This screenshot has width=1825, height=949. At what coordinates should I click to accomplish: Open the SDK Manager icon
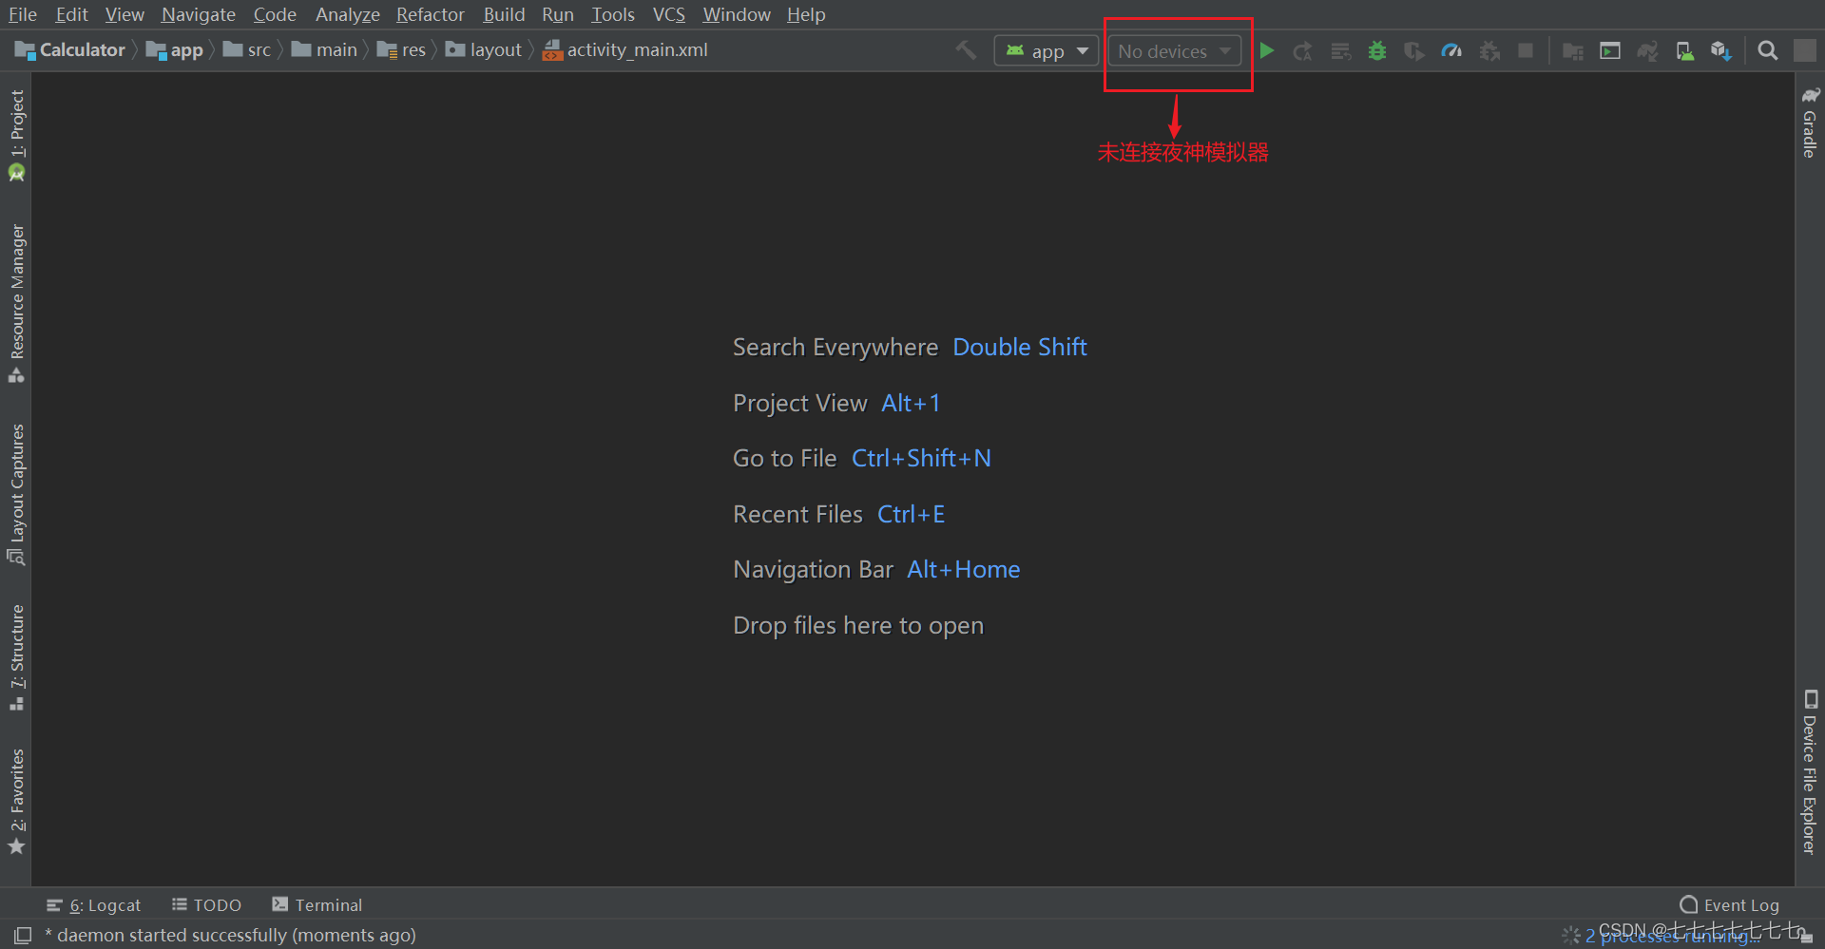tap(1721, 51)
